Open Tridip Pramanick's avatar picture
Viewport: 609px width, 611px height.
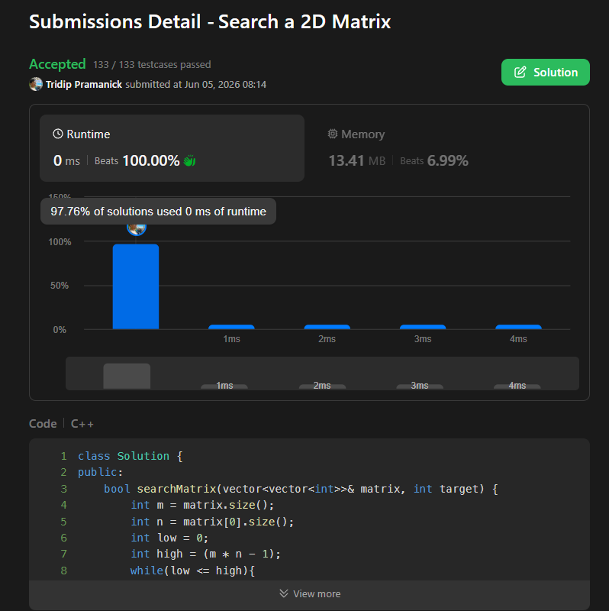click(36, 84)
